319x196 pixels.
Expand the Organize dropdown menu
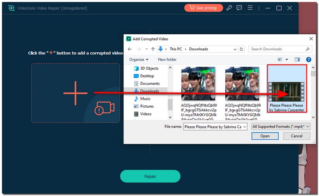tap(139, 59)
